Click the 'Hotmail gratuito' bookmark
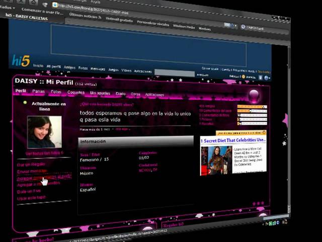Screen dimensions: 322x242 [x=119, y=20]
